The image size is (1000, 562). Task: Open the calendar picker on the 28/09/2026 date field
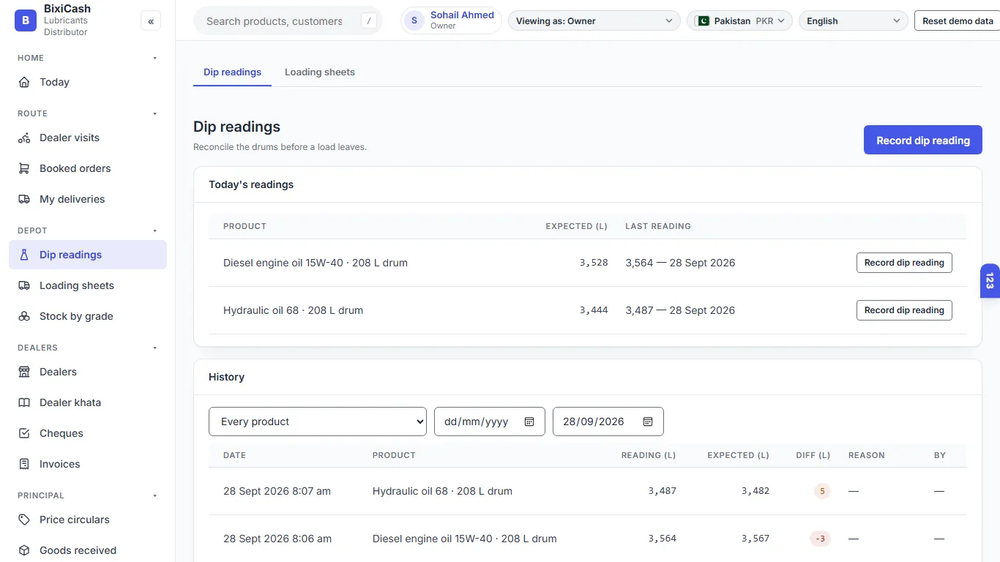(648, 421)
